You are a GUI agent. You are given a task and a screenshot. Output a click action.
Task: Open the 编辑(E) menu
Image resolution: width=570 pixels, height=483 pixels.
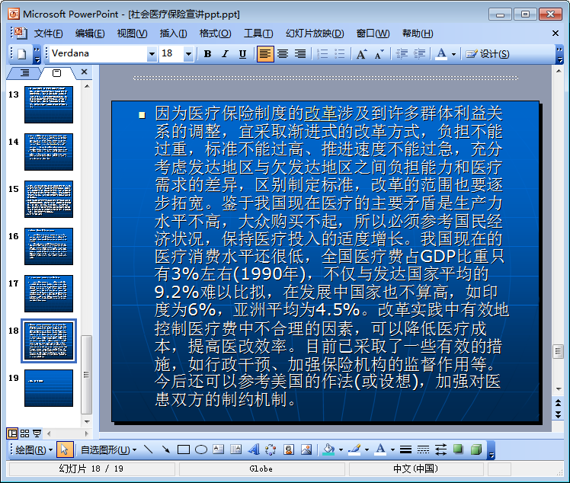click(90, 34)
